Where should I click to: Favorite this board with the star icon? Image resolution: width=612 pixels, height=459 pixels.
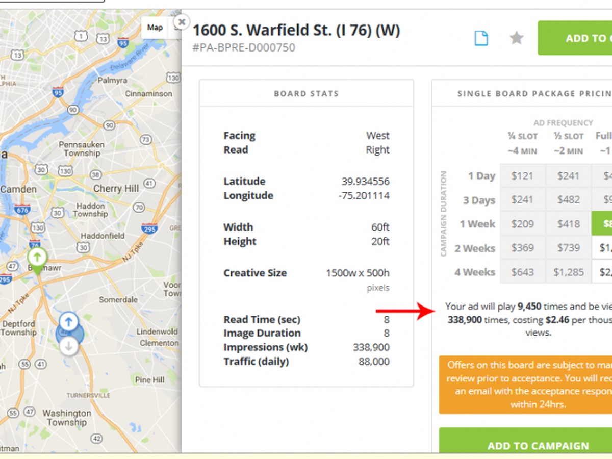517,38
